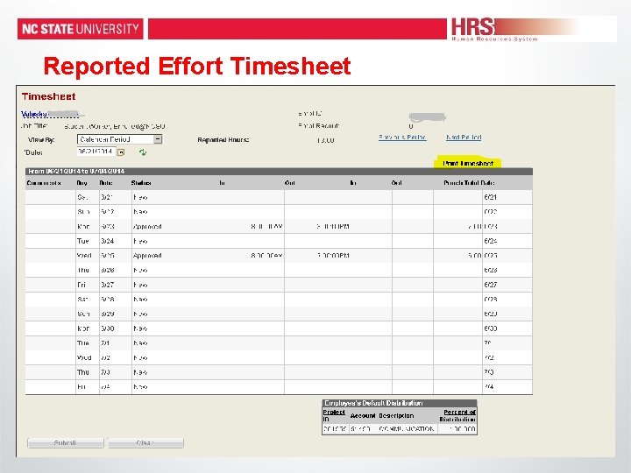Click punch total for the Wed 6/25 row
Image resolution: width=631 pixels, height=473 pixels.
click(x=475, y=256)
